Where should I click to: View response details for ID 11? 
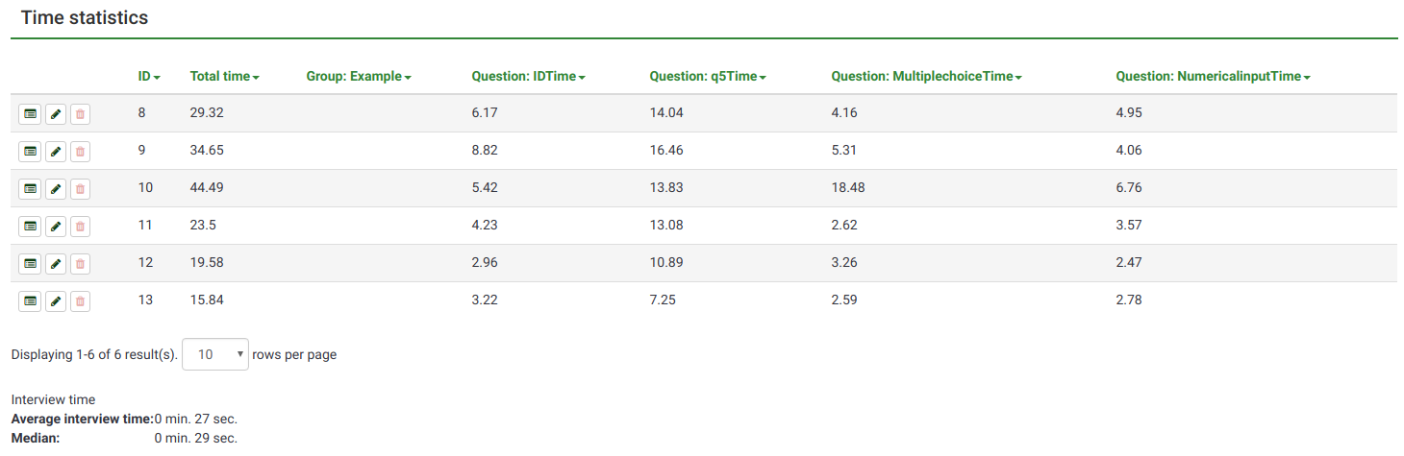click(30, 226)
